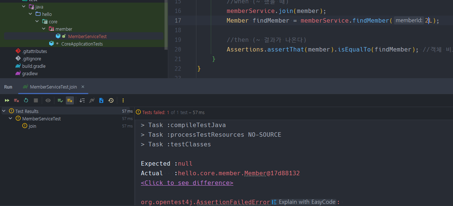
Task: Click the gradlew purple file icon
Action: click(18, 73)
